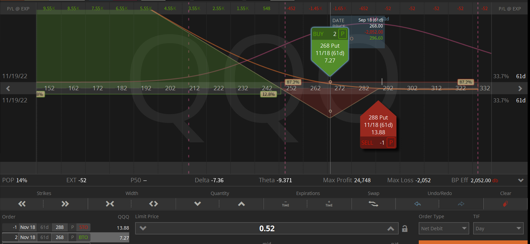Redo the last order change

click(x=461, y=204)
